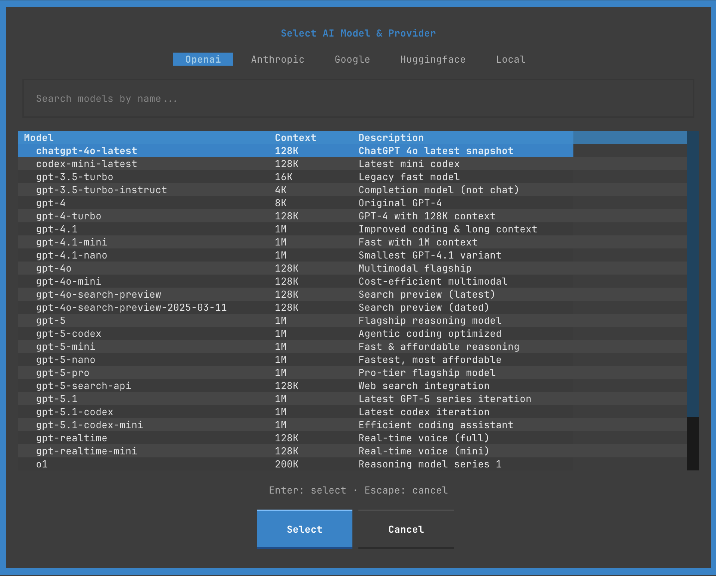716x576 pixels.
Task: Select the gpt-5-codex model row
Action: point(69,334)
